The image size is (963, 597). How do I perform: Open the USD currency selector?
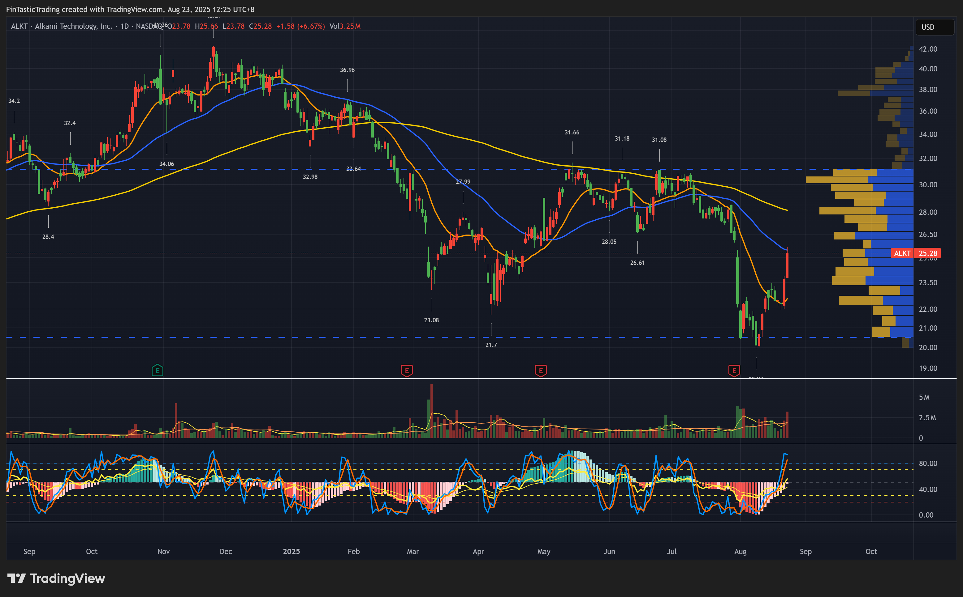click(935, 27)
